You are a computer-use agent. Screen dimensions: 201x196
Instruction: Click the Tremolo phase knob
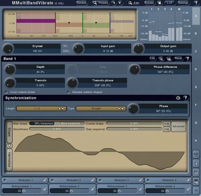pyautogui.click(x=72, y=83)
